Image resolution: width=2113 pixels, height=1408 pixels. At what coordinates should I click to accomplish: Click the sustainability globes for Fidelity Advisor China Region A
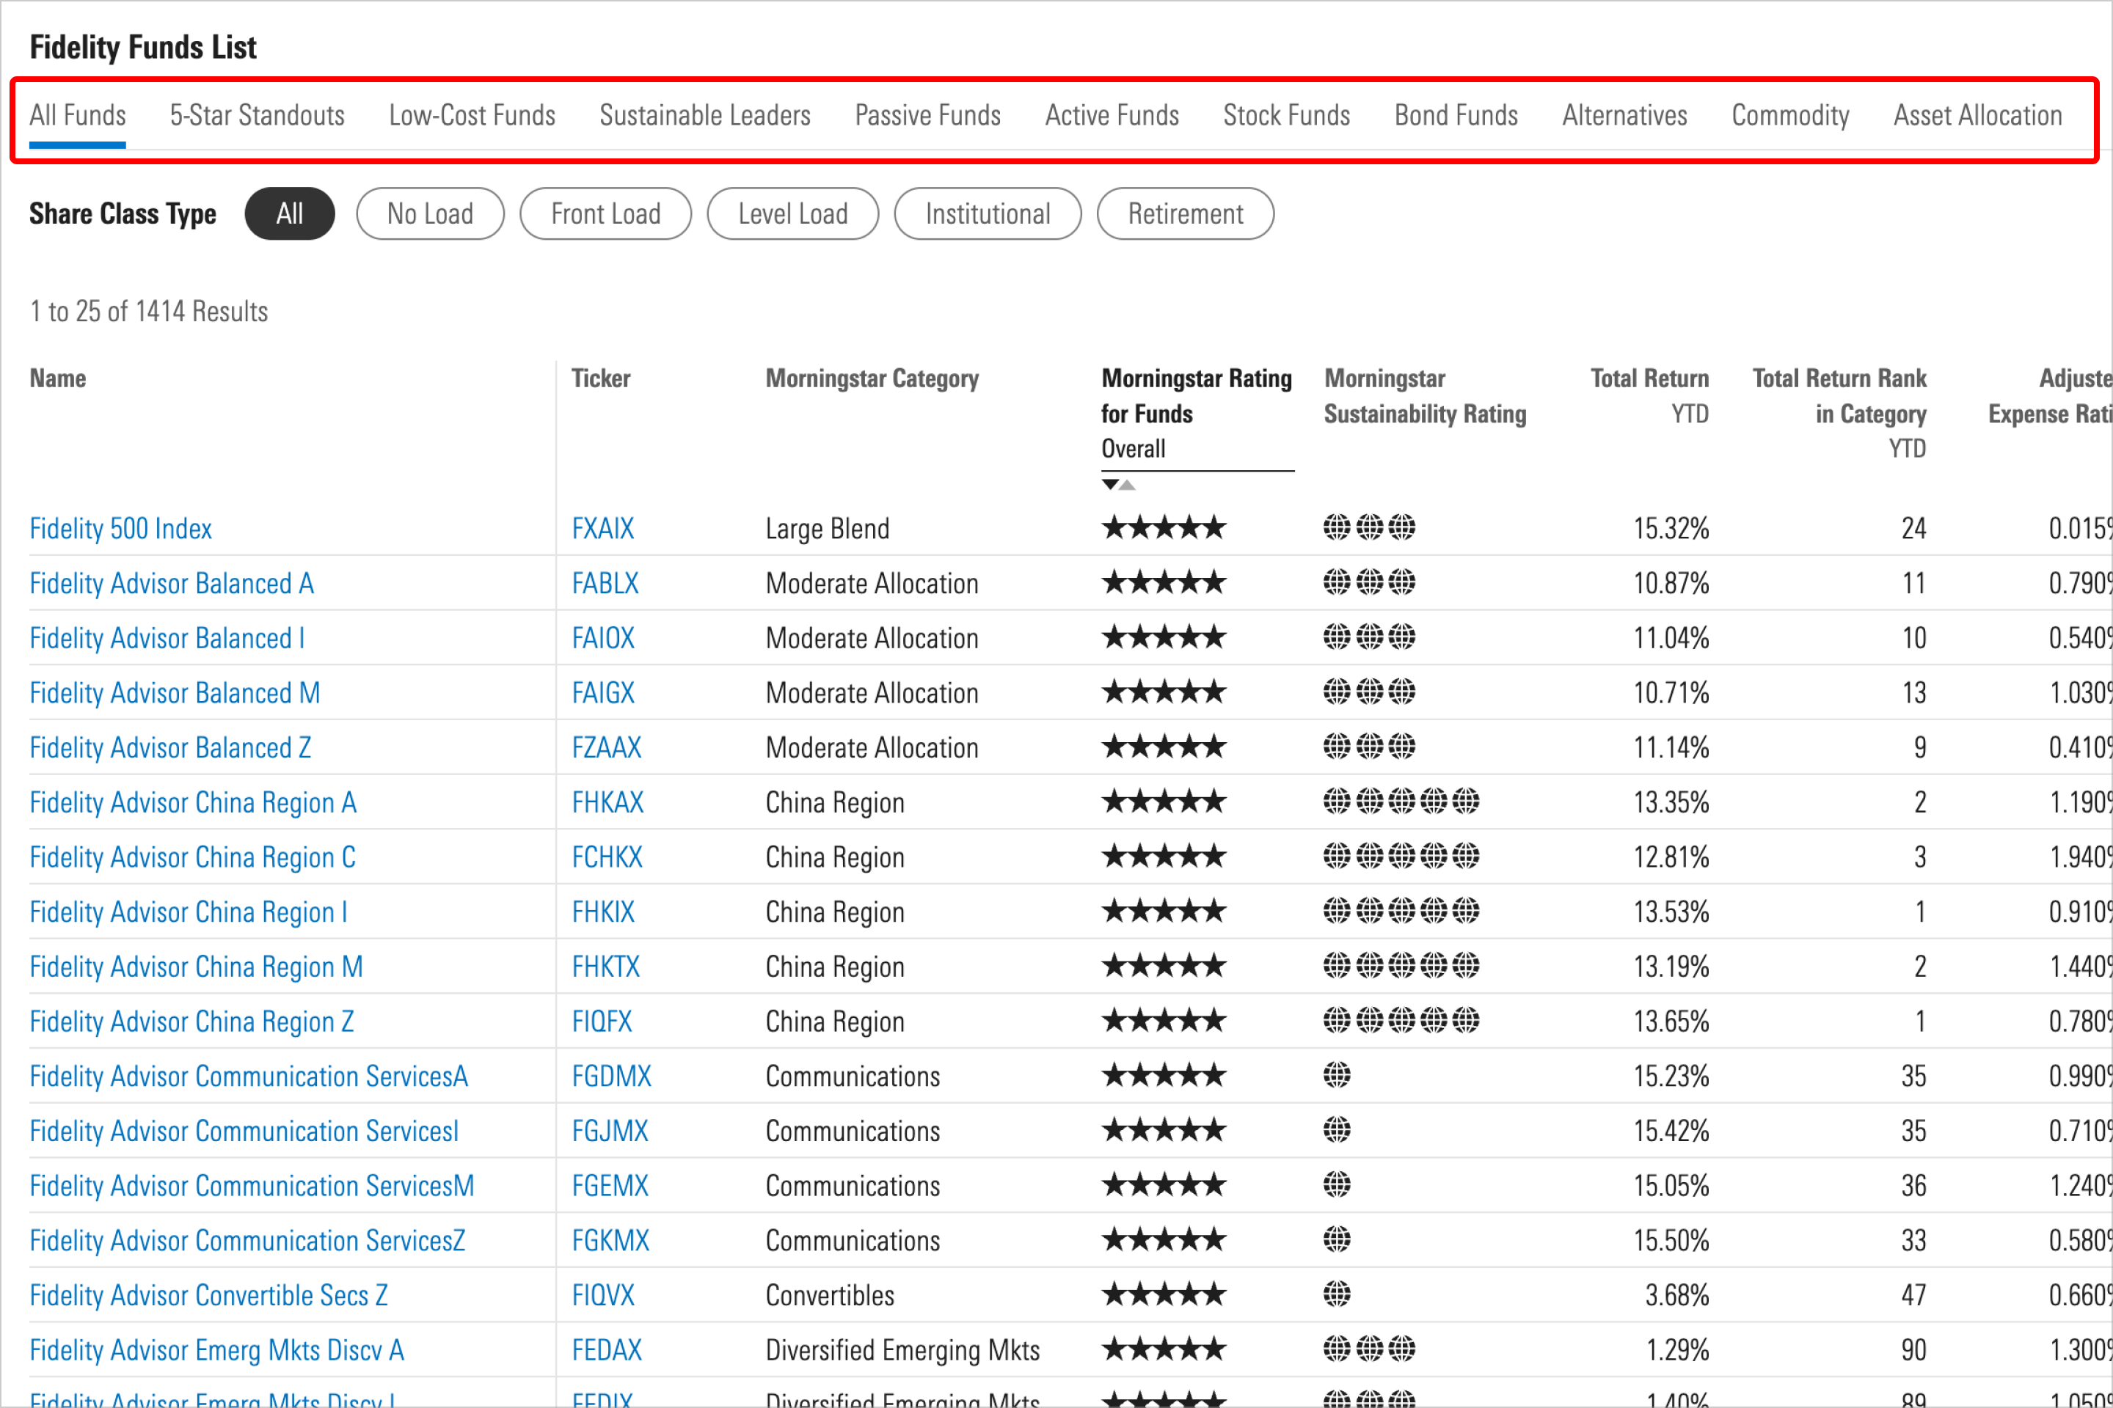(x=1401, y=801)
